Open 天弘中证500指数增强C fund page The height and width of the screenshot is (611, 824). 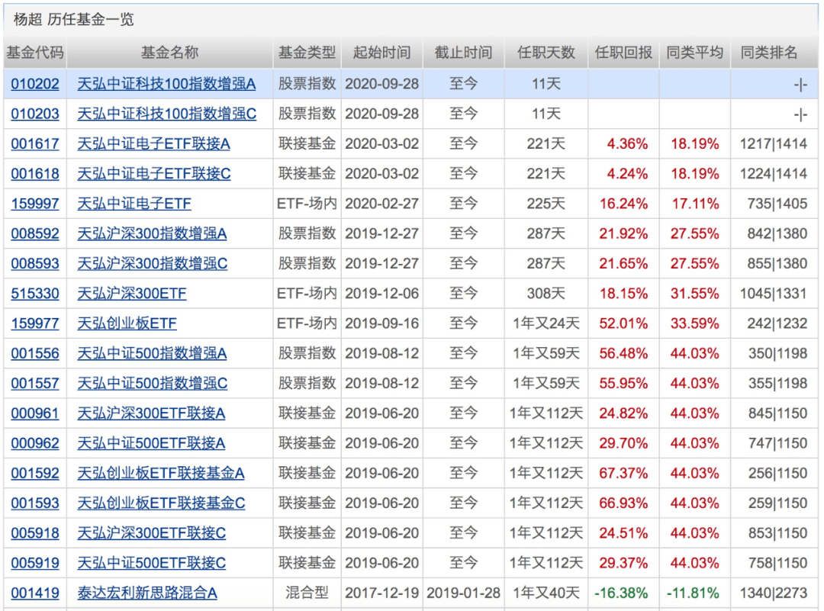(153, 384)
